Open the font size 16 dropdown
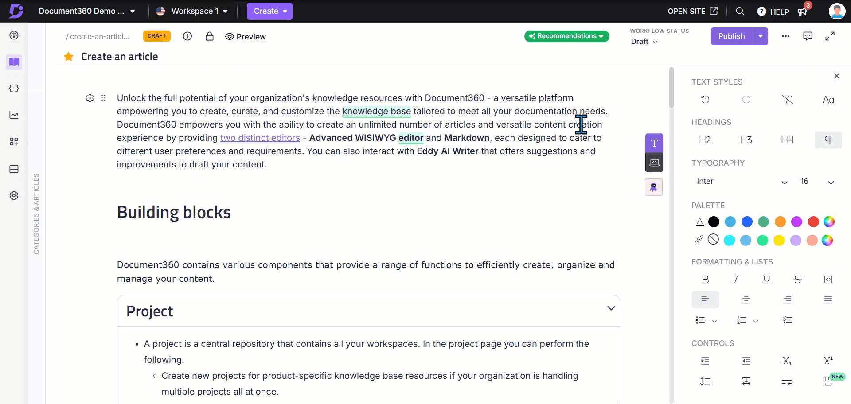 pos(818,182)
